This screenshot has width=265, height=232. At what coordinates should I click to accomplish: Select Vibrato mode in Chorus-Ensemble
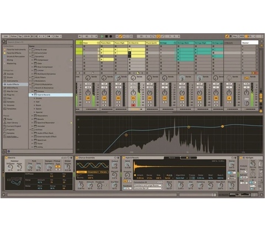tap(103, 172)
